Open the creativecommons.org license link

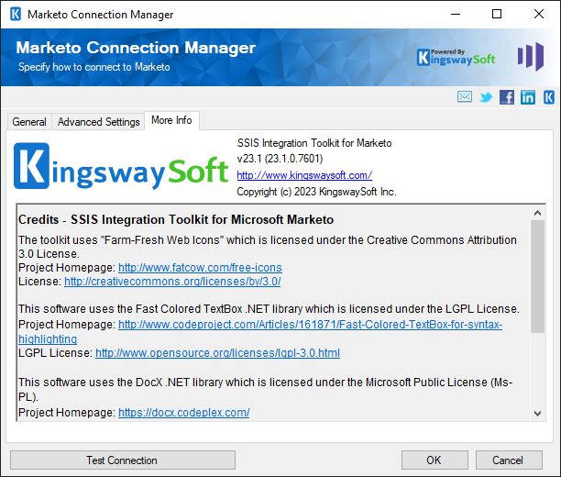(172, 282)
